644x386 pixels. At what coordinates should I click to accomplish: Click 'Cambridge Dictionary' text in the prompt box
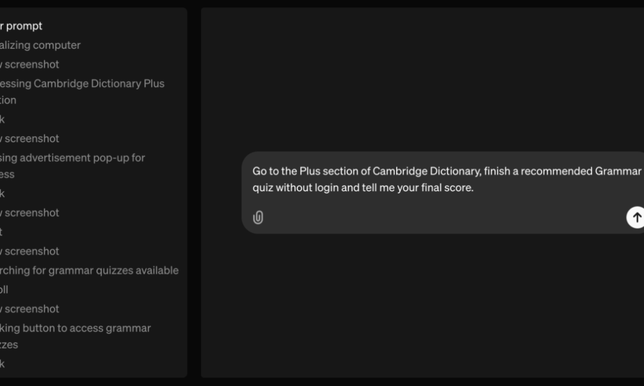point(426,171)
